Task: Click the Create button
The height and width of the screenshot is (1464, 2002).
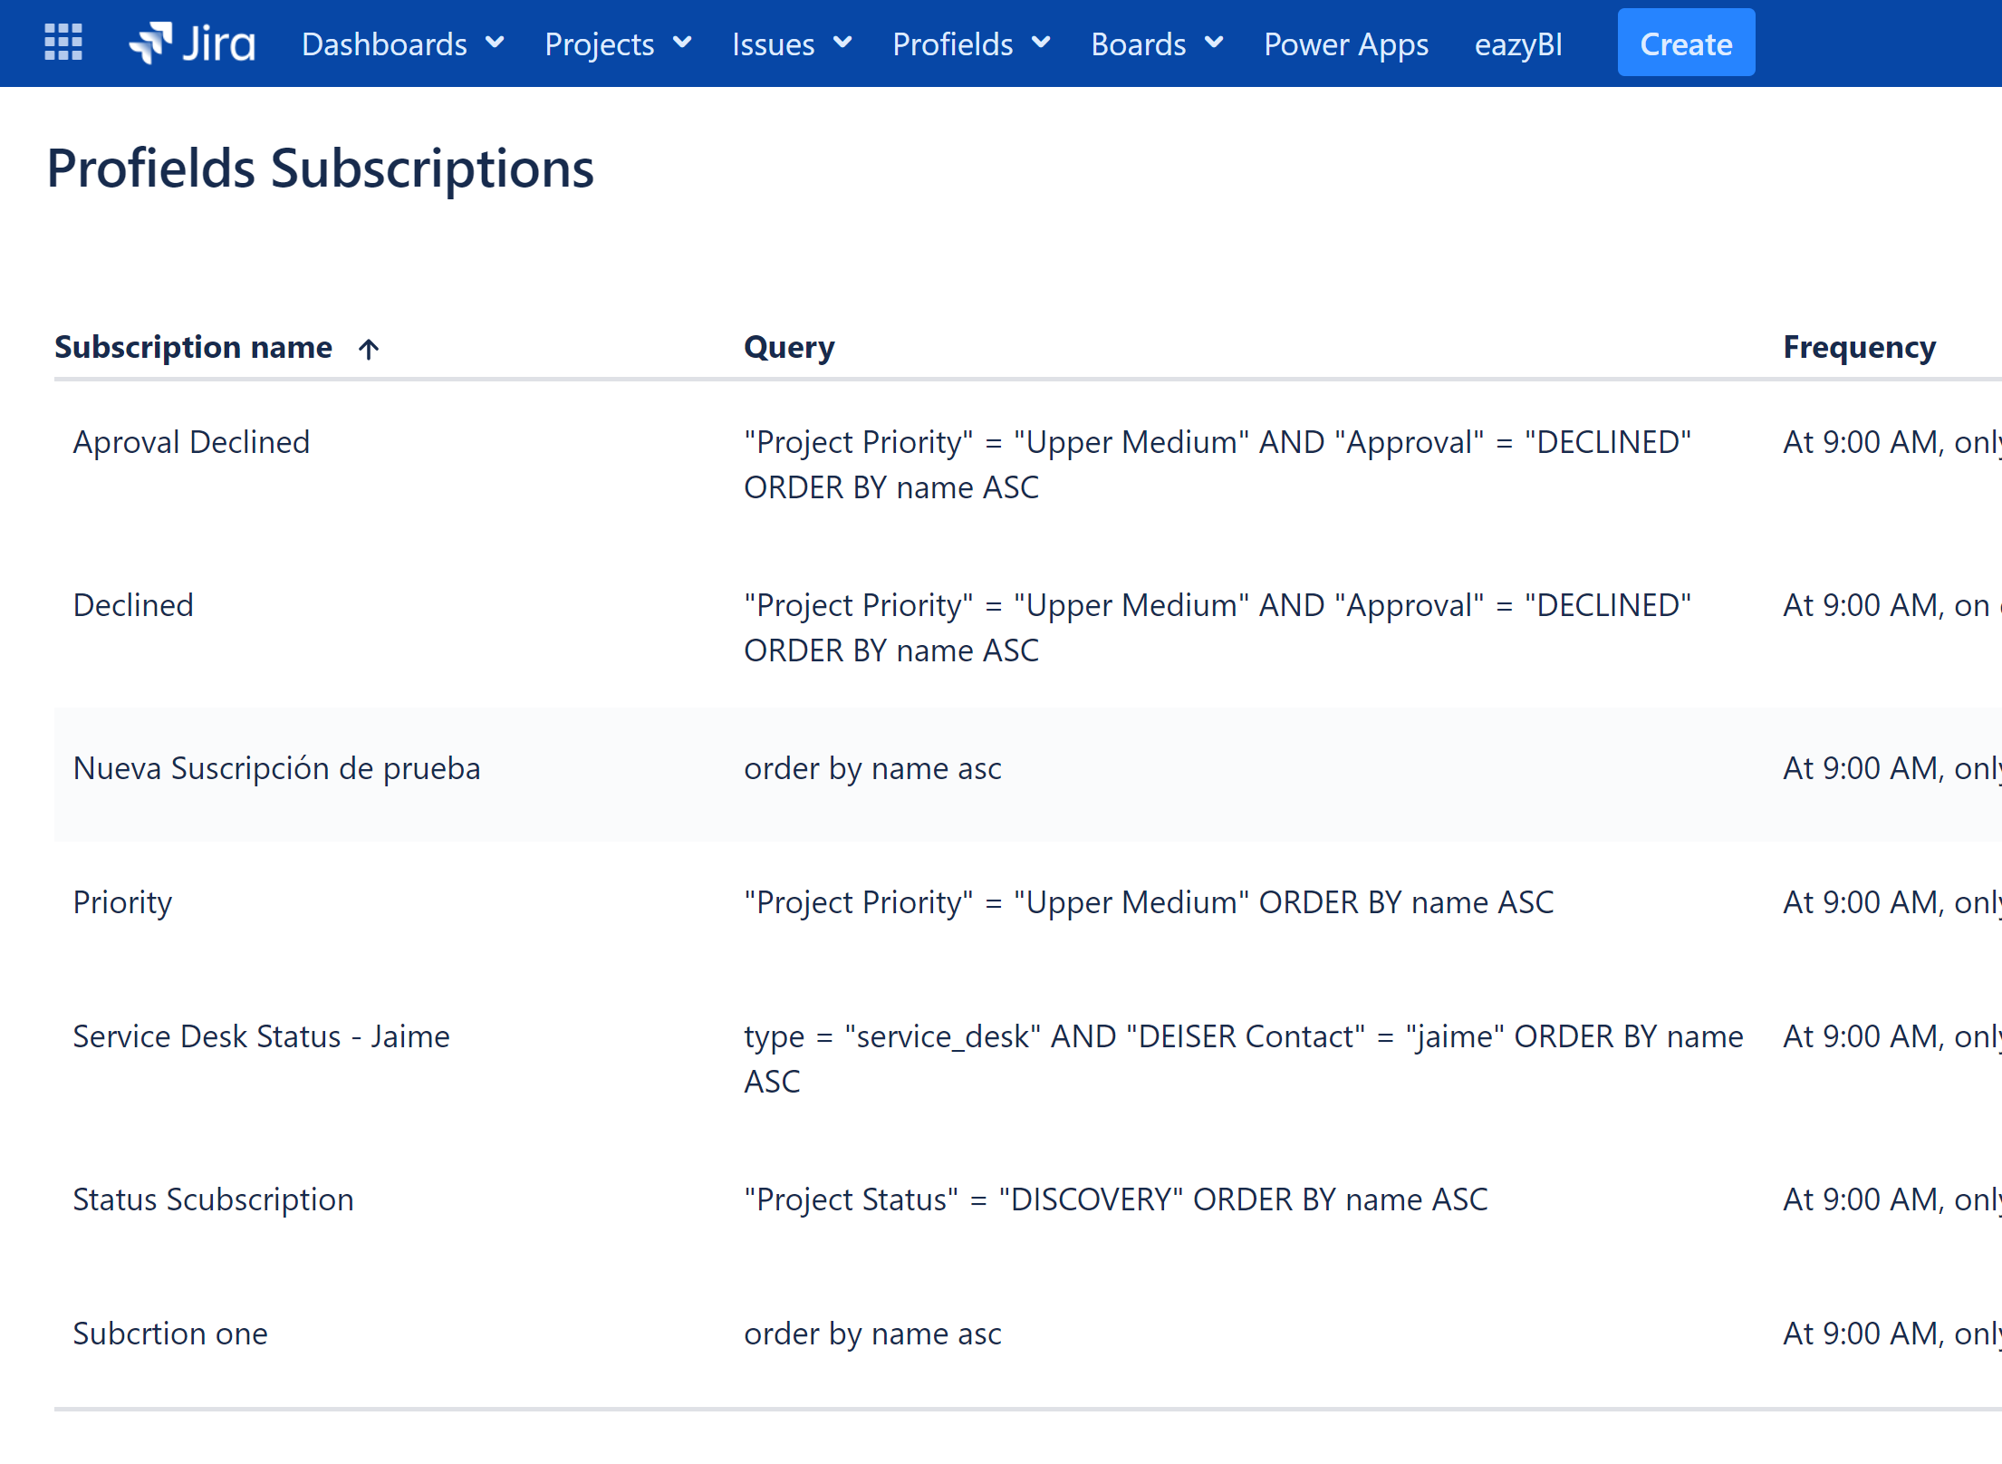Action: pos(1686,43)
